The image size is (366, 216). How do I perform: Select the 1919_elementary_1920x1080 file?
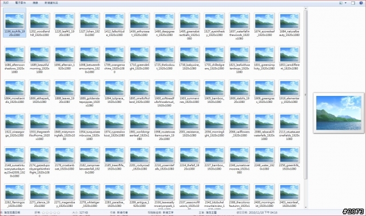coord(289,91)
